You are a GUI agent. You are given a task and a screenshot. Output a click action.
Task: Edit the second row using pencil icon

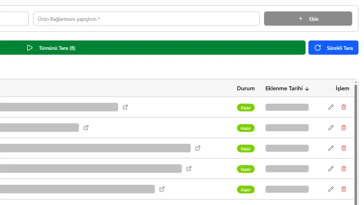tap(331, 128)
